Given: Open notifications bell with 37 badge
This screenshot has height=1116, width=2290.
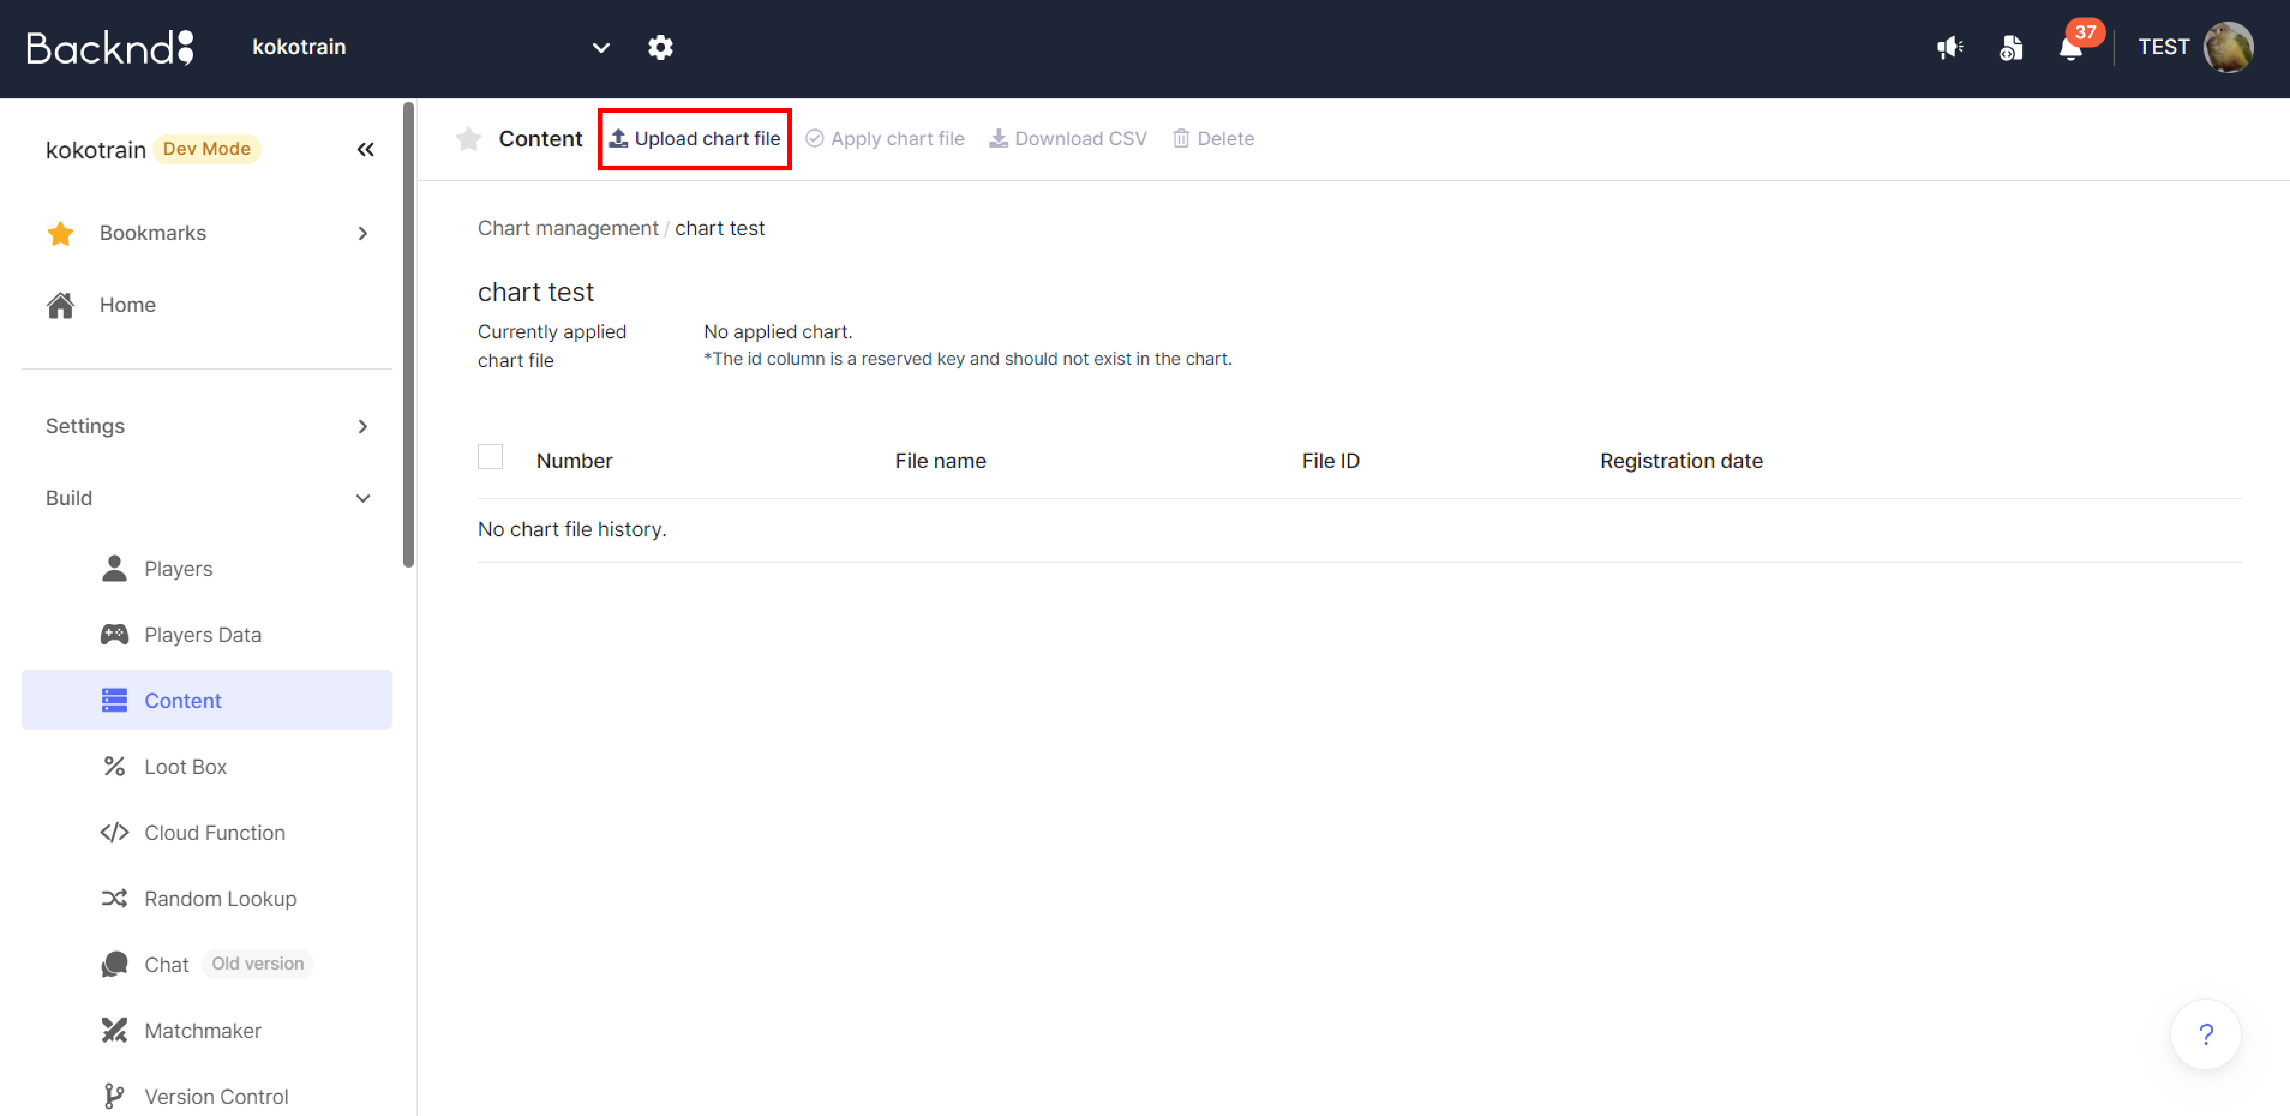Looking at the screenshot, I should tap(2071, 47).
